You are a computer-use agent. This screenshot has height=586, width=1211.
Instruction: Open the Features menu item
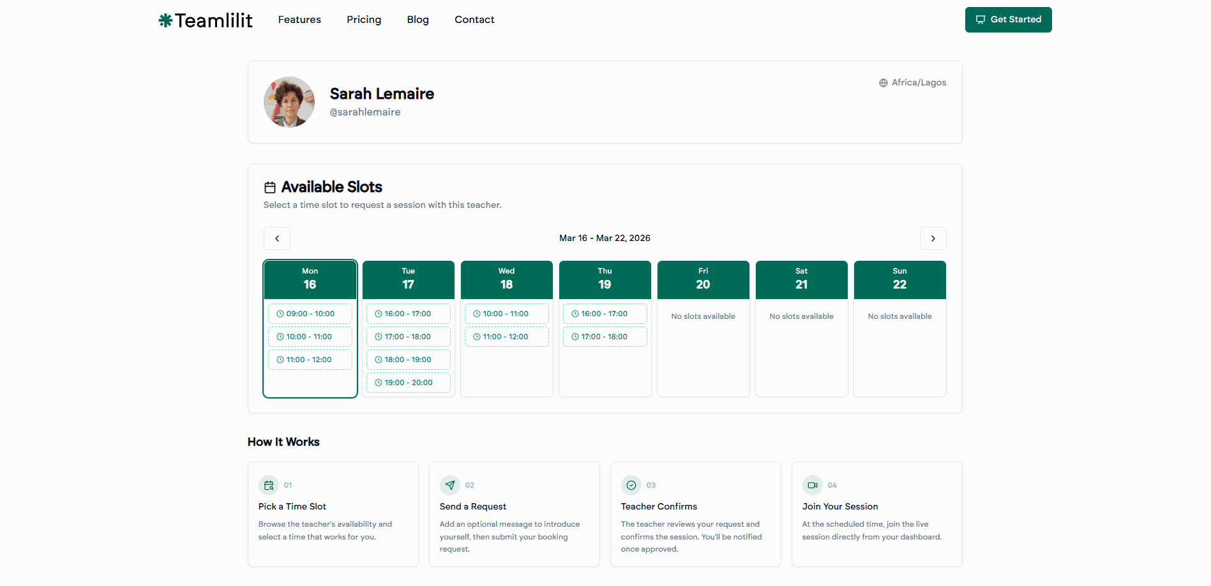point(299,20)
